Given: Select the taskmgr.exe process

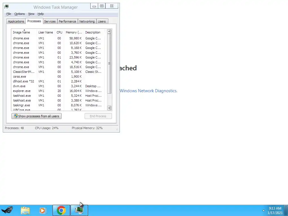Looking at the screenshot, I should [58, 105].
